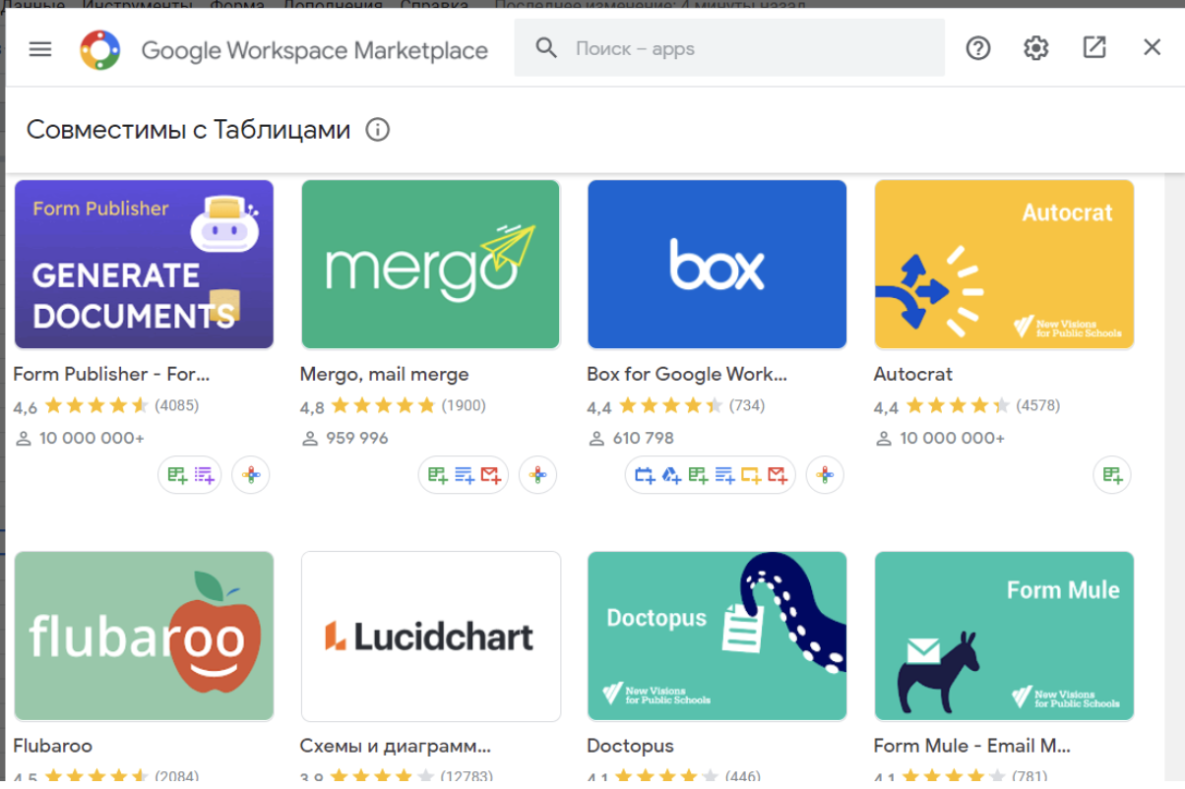Click 'Схемы и диаграмм...' title
Image resolution: width=1185 pixels, height=789 pixels.
(396, 746)
